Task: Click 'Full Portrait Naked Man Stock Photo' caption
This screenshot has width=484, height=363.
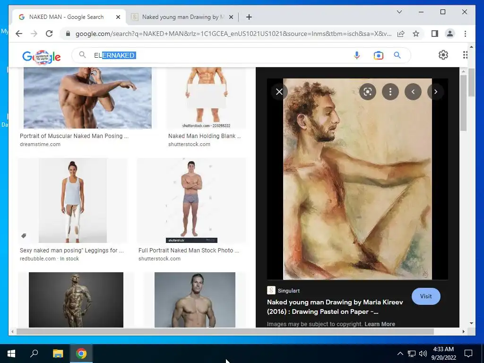Action: tap(189, 251)
